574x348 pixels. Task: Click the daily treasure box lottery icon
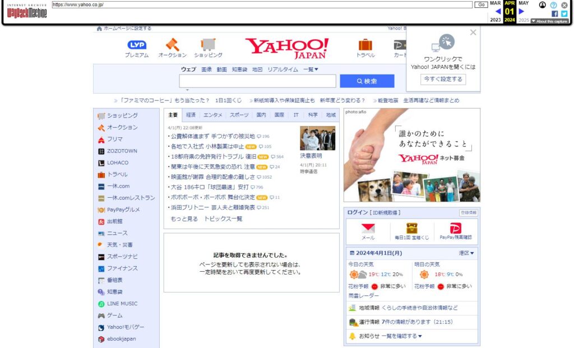(412, 229)
